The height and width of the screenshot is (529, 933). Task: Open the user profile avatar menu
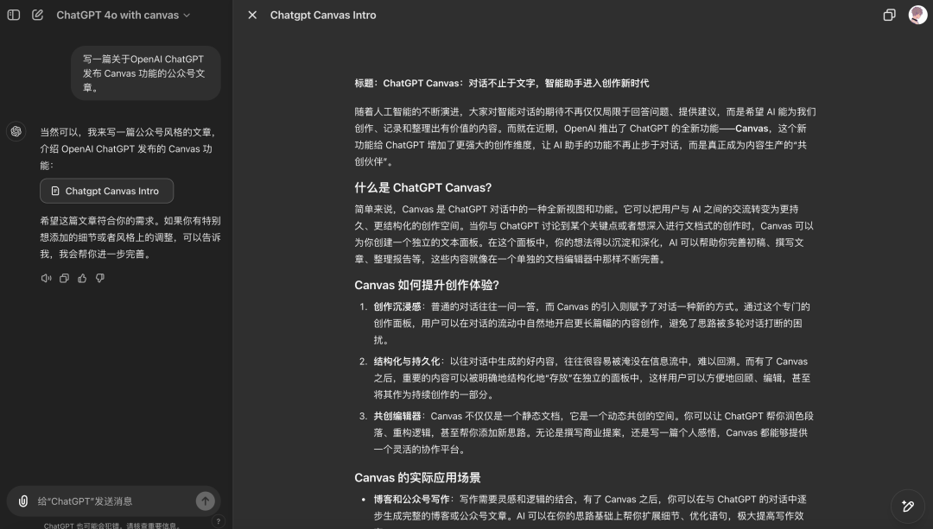[x=917, y=15]
